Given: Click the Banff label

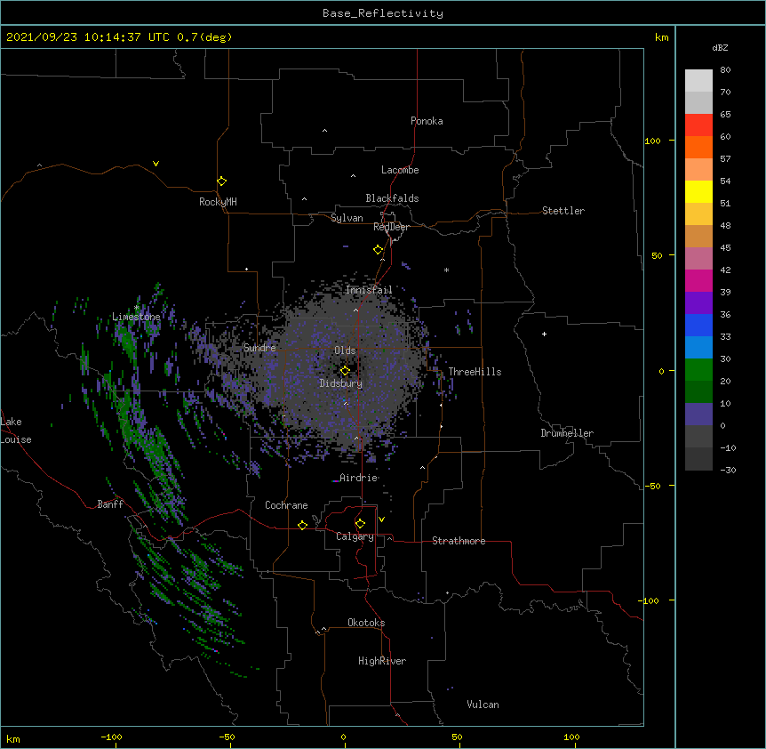Looking at the screenshot, I should (110, 504).
